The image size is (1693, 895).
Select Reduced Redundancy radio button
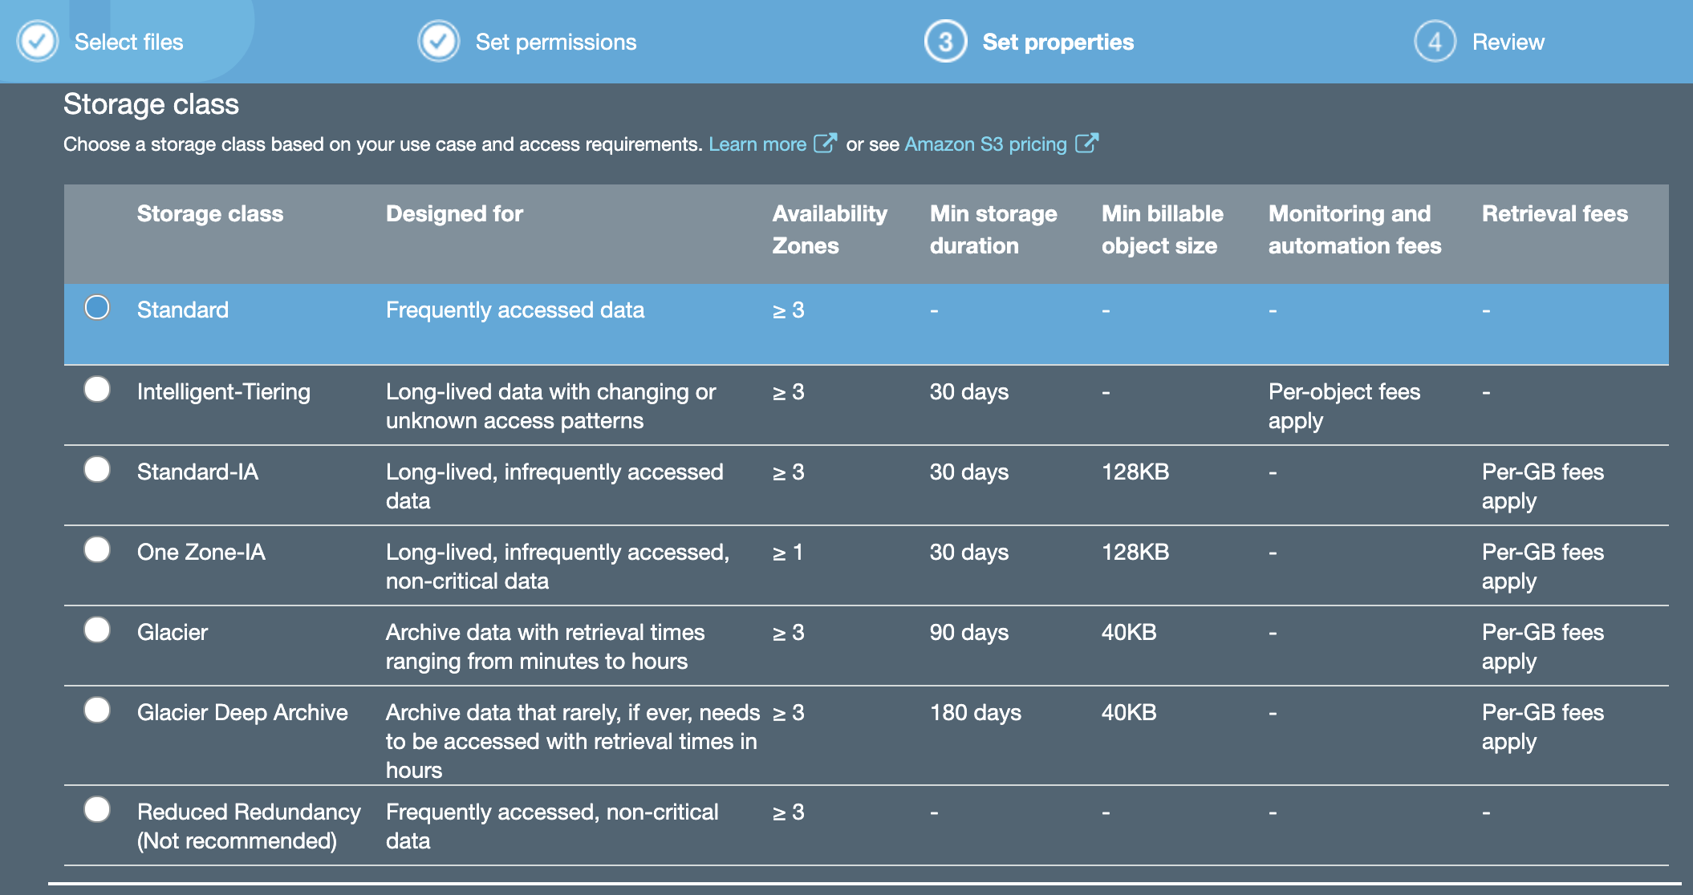[97, 810]
